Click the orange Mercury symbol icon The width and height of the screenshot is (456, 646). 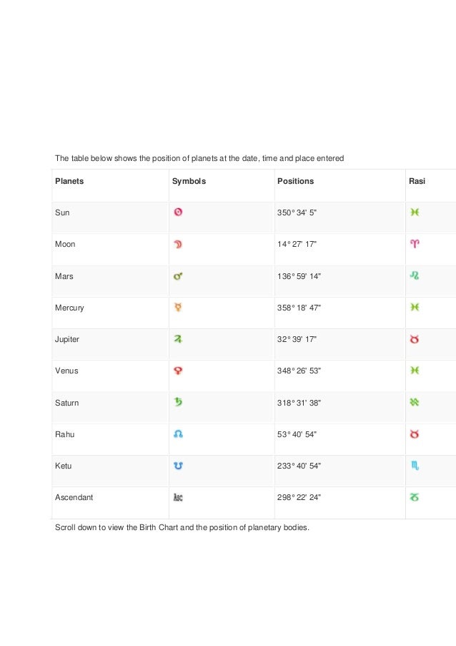(x=178, y=308)
